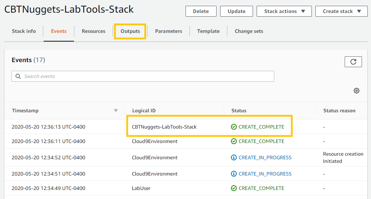Viewport: 371px width, 199px height.
Task: Open the Resources tab
Action: click(x=93, y=31)
